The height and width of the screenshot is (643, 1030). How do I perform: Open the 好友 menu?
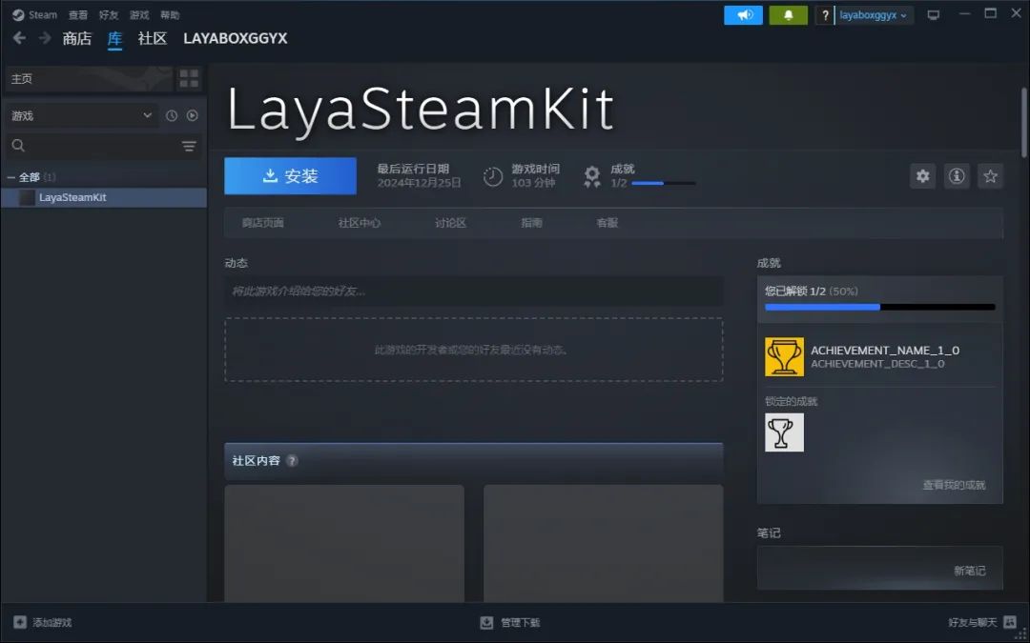click(x=109, y=15)
